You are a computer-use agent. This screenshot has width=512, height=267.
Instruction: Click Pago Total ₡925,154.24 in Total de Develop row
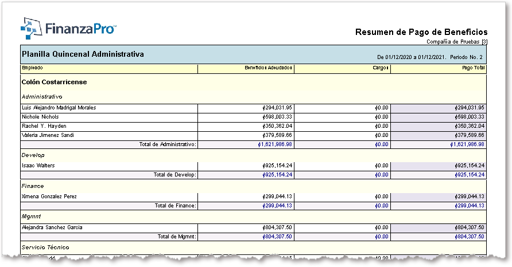tap(470, 174)
